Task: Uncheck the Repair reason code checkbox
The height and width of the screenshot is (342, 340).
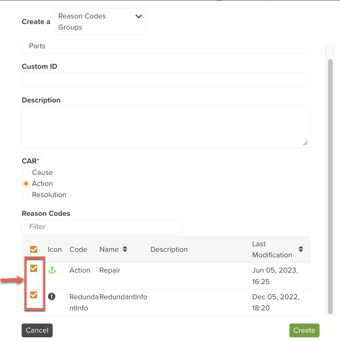Action: (34, 268)
